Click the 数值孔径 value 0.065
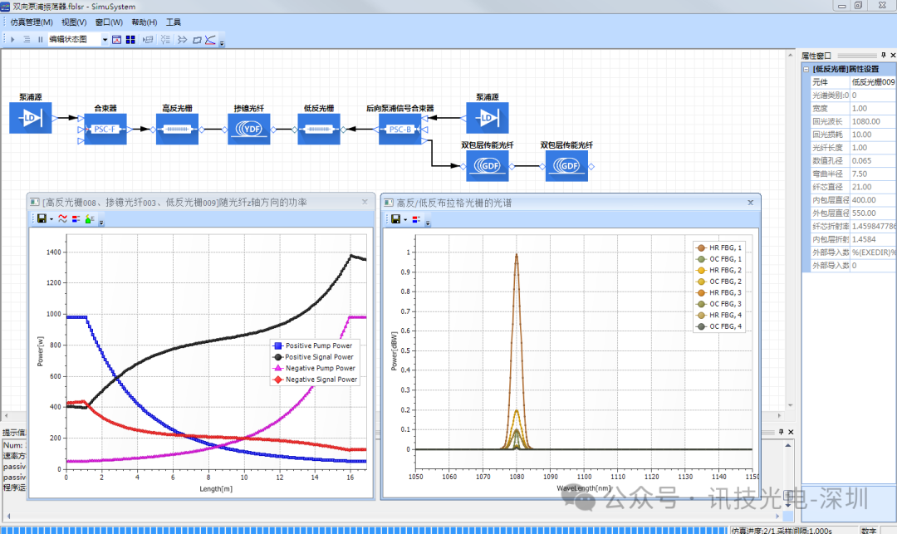The width and height of the screenshot is (897, 534). [873, 160]
